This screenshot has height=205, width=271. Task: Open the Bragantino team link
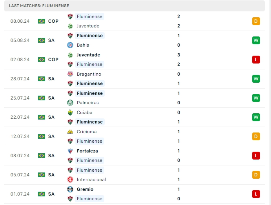[x=89, y=74]
